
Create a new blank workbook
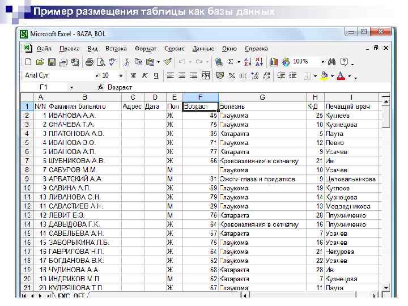(x=28, y=62)
